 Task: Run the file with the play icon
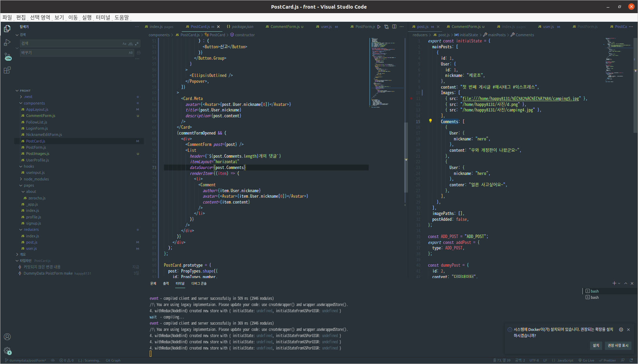pos(379,27)
